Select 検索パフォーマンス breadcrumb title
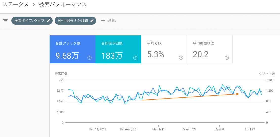The height and width of the screenshot is (137, 280). (x=63, y=4)
